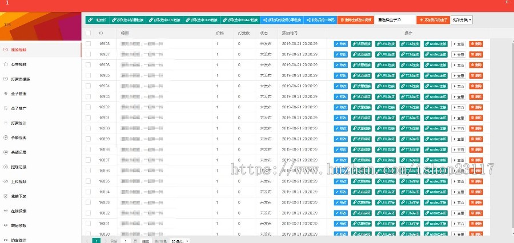The image size is (514, 243).
Task: Click the orange add-to-box button with plus
Action: click(x=433, y=20)
